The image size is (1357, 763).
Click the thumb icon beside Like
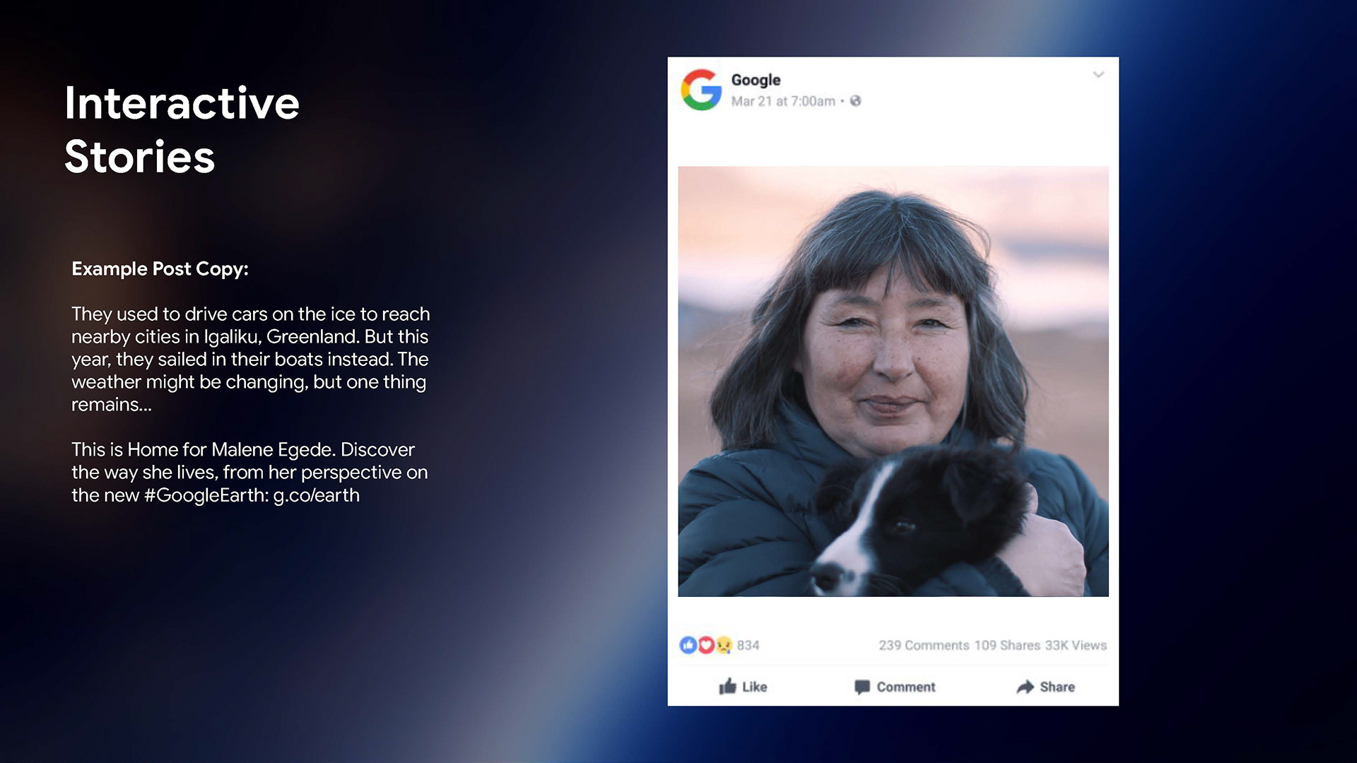pyautogui.click(x=727, y=686)
